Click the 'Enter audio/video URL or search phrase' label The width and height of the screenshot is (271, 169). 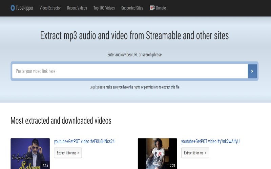134,55
